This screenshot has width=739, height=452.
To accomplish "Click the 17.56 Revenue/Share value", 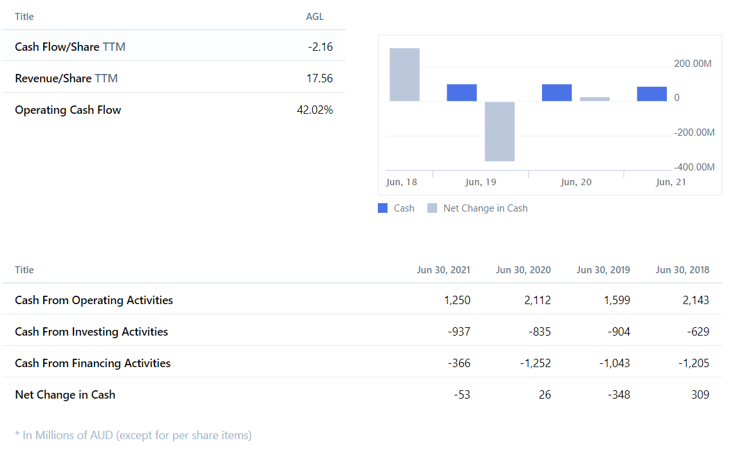I will point(319,78).
